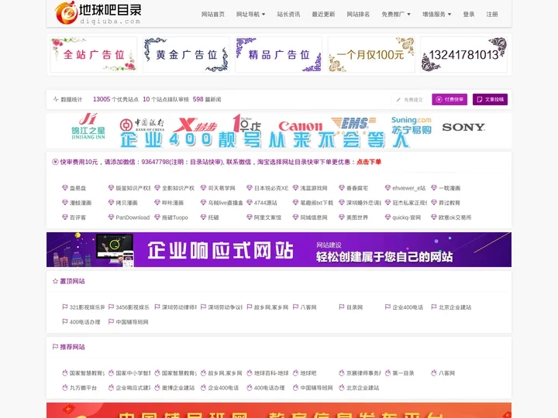This screenshot has height=418, width=558.
Task: Click the 注册 register link
Action: [x=492, y=14]
